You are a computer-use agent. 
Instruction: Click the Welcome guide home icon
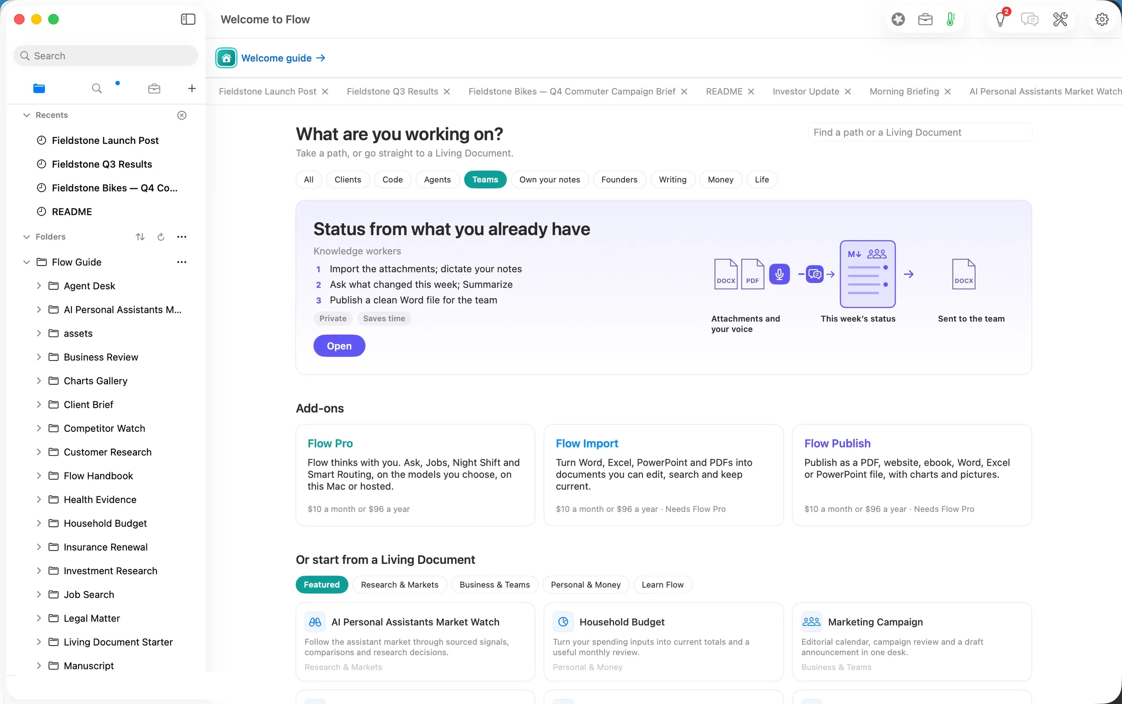tap(226, 58)
